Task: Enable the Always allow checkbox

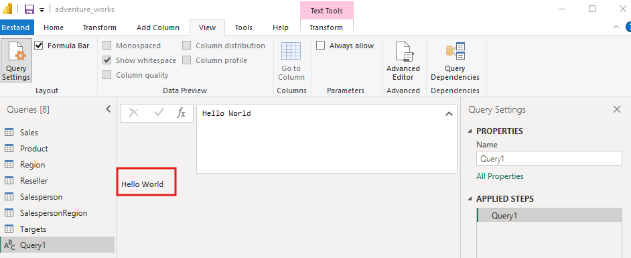Action: pyautogui.click(x=321, y=46)
